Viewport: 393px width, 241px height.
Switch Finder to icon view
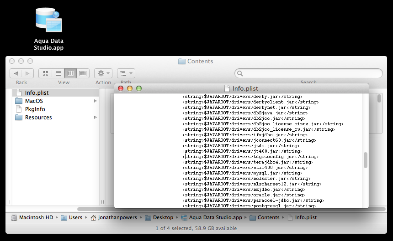click(x=45, y=73)
